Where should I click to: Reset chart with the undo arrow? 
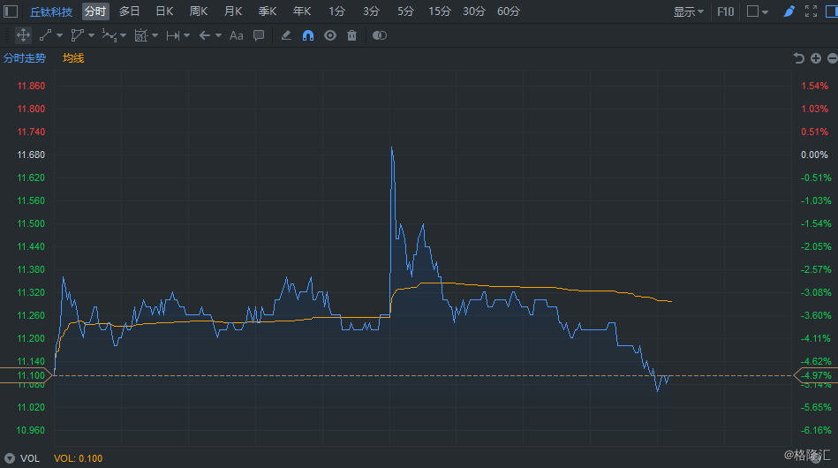(798, 58)
